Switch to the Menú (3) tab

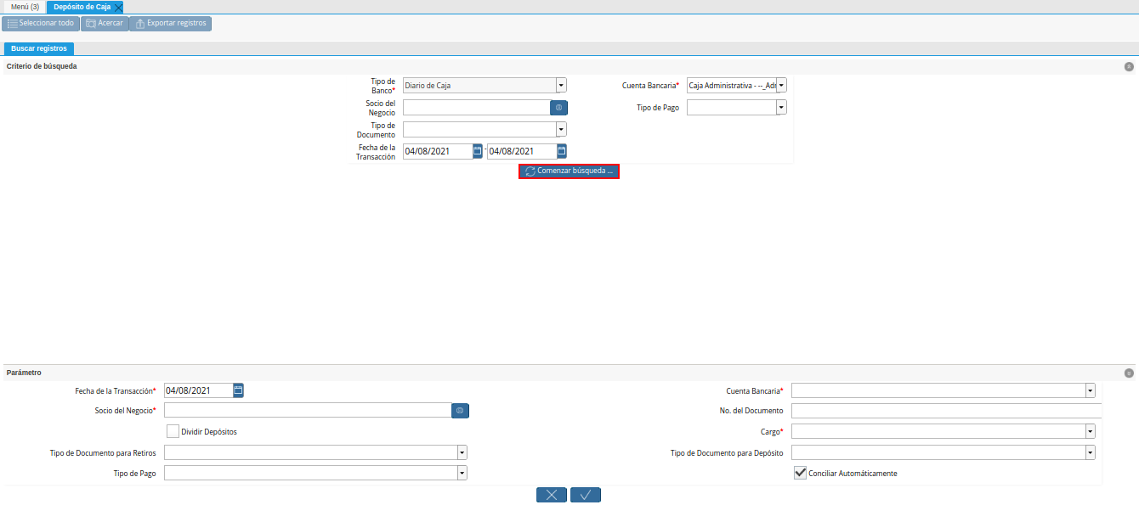tap(25, 7)
